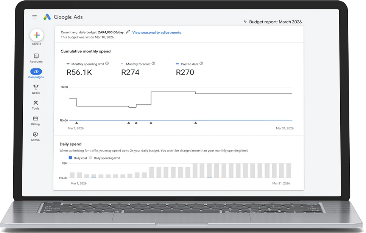Click the Google Ads logo
366x233 pixels.
(x=63, y=17)
